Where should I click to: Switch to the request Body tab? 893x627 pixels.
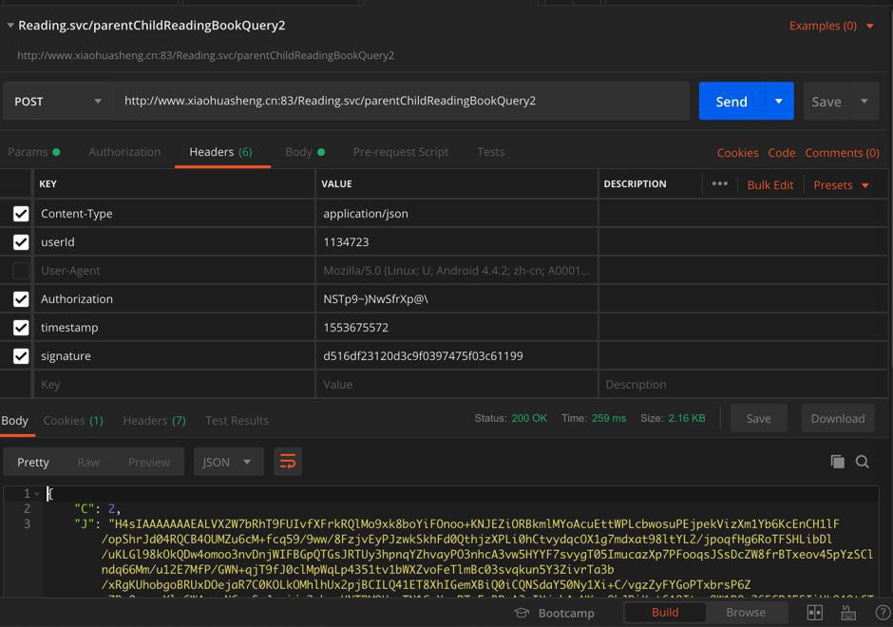pyautogui.click(x=305, y=152)
